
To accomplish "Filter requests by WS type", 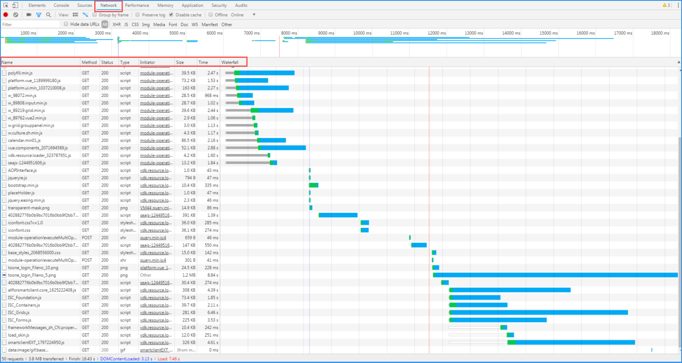I will pyautogui.click(x=195, y=25).
